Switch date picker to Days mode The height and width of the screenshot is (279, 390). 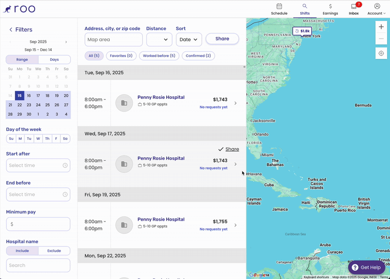[x=54, y=59]
